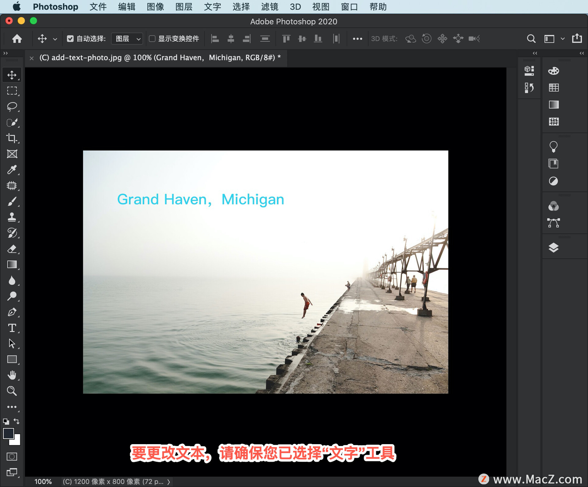The width and height of the screenshot is (588, 487).
Task: Expand the right icon panel dock
Action: pos(582,53)
